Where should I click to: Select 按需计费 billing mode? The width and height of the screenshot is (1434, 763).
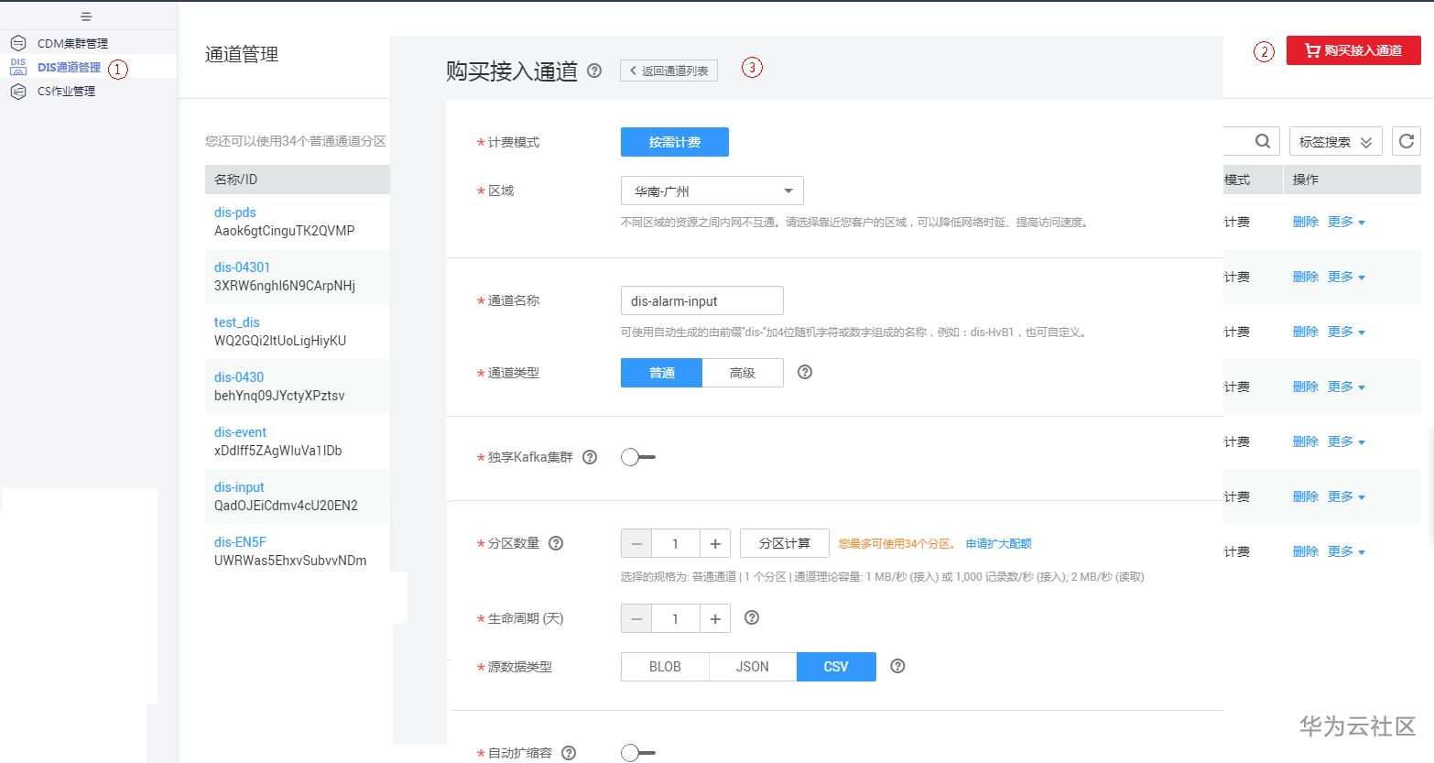[x=675, y=142]
